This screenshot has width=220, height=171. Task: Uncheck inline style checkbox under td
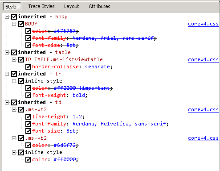click(x=21, y=152)
